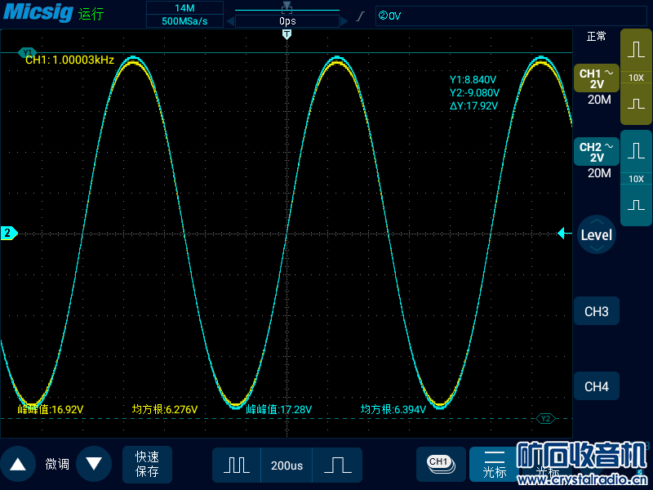Screen dimensions: 653x490
Task: Tap CH1 RMS 6.276V measurement
Action: click(x=165, y=409)
